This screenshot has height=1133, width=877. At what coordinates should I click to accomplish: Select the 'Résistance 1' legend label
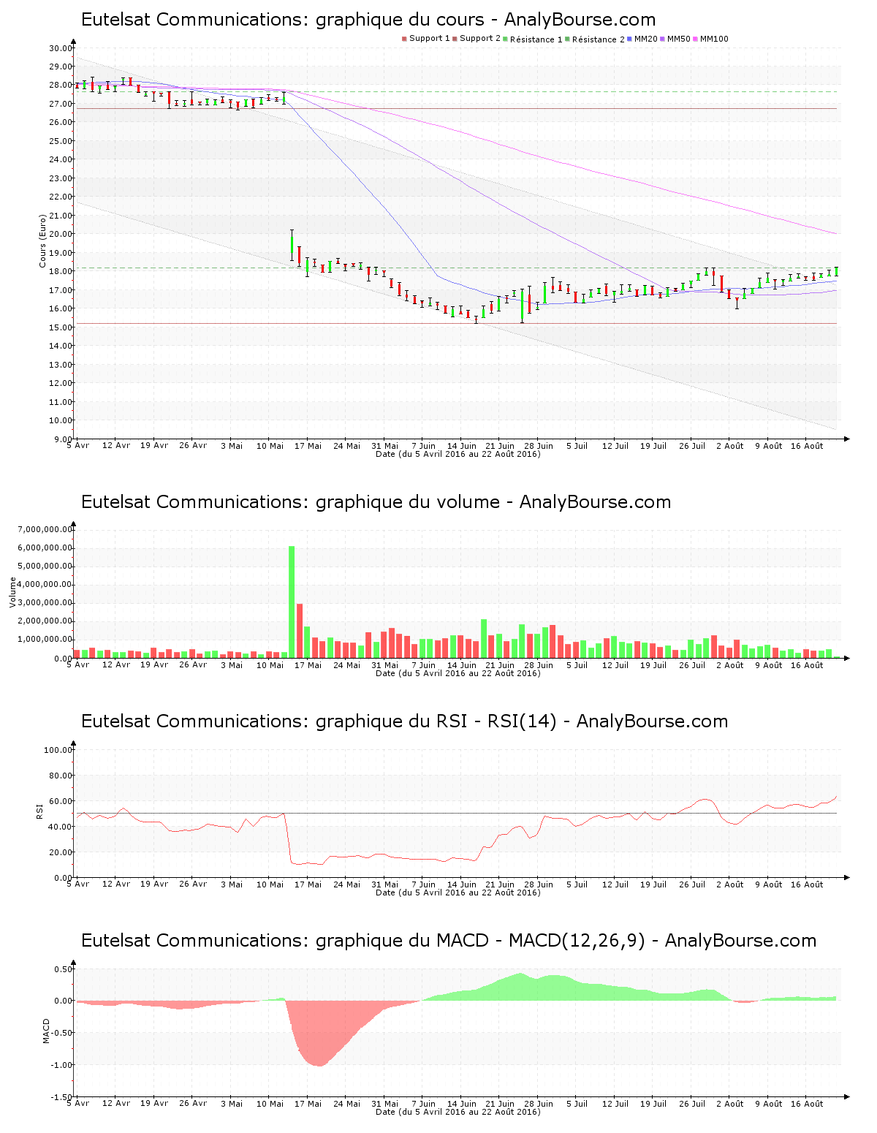coord(536,39)
